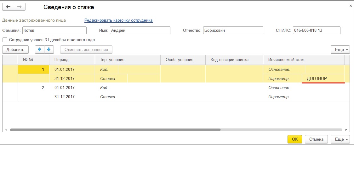Move row up with blue arrow
354x170 pixels.
point(40,49)
